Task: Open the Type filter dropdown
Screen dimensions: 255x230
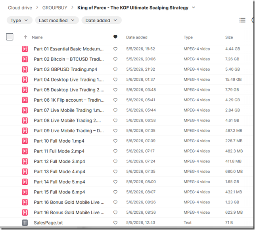Action: pyautogui.click(x=19, y=20)
